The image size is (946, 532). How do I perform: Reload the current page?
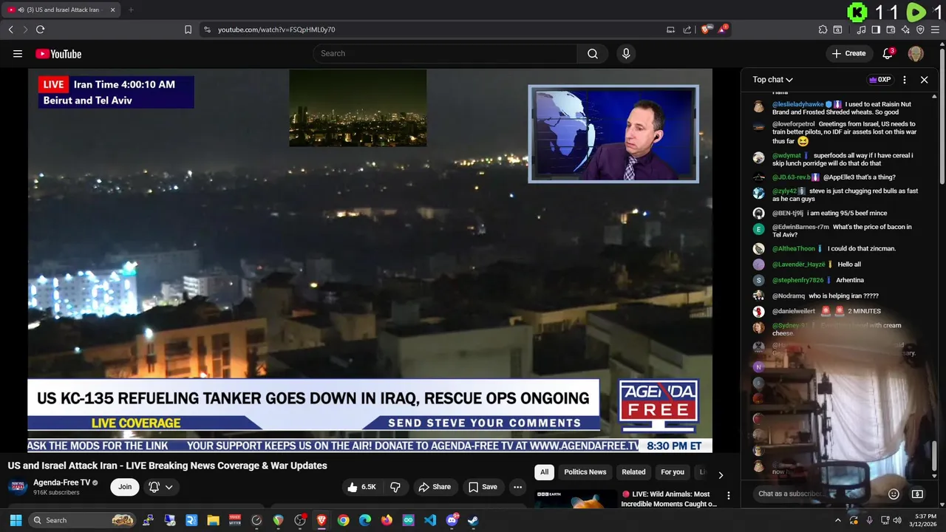(40, 30)
